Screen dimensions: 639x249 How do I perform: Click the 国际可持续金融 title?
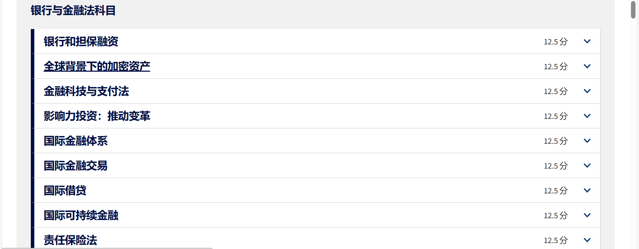[81, 215]
